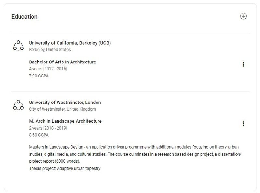Open options menu for M. Arch degree
260x193 pixels.
click(x=243, y=124)
